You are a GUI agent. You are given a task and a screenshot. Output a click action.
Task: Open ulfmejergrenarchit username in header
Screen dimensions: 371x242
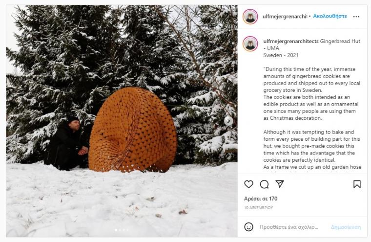coord(285,16)
